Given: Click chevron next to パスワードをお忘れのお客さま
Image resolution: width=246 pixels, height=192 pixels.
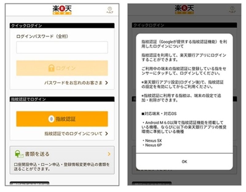Looking at the screenshot, I should [x=106, y=83].
